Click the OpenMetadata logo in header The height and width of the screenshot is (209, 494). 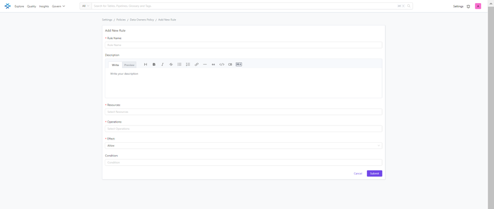click(7, 6)
